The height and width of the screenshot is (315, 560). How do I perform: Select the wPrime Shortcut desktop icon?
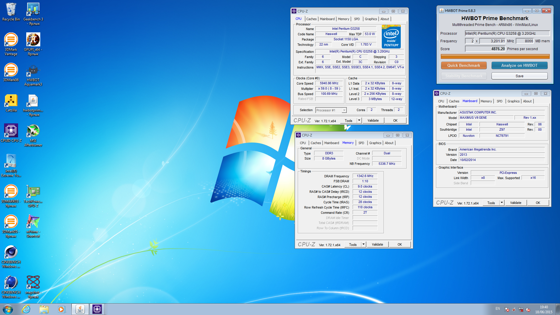click(33, 226)
